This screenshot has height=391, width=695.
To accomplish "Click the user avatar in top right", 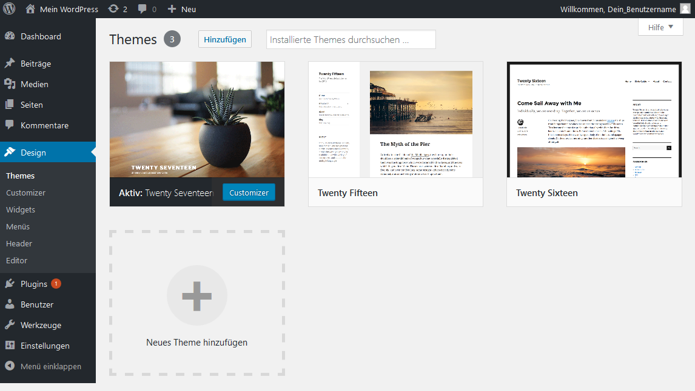I will 685,9.
